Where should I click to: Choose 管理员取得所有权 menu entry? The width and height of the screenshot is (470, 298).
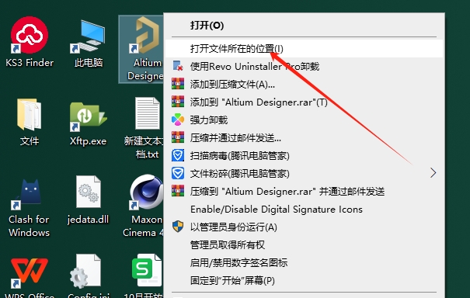[304, 244]
